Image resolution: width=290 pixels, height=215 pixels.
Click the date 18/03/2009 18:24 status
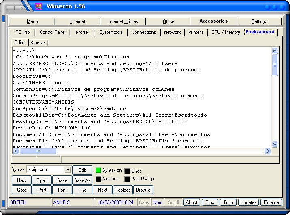click(115, 202)
